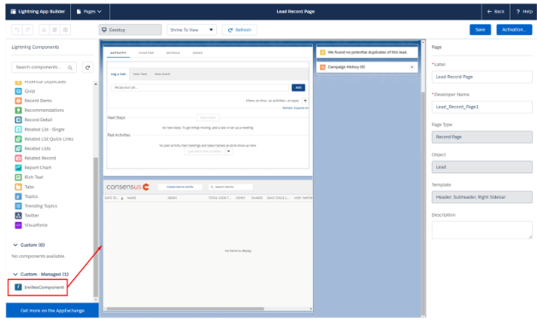Click the Label field containing Lead Record Page
The height and width of the screenshot is (327, 537).
click(482, 77)
